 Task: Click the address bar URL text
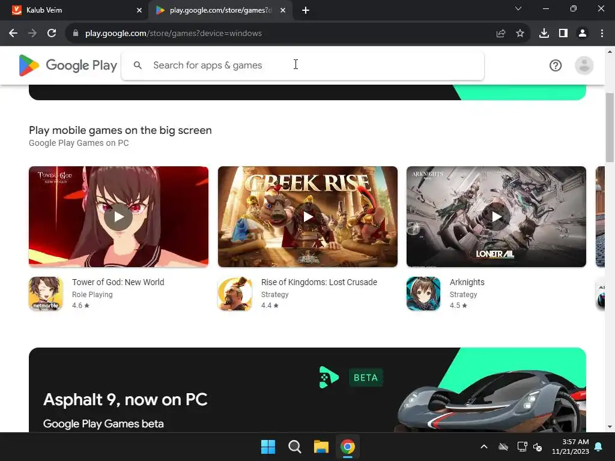click(174, 34)
